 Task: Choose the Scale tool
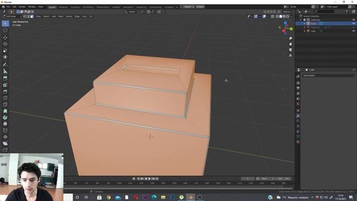click(x=5, y=51)
